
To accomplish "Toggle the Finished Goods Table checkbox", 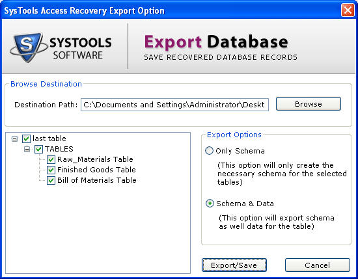I will pos(51,170).
